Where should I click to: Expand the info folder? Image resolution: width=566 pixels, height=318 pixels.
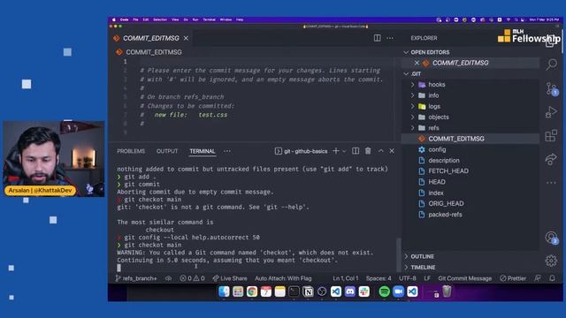click(428, 95)
